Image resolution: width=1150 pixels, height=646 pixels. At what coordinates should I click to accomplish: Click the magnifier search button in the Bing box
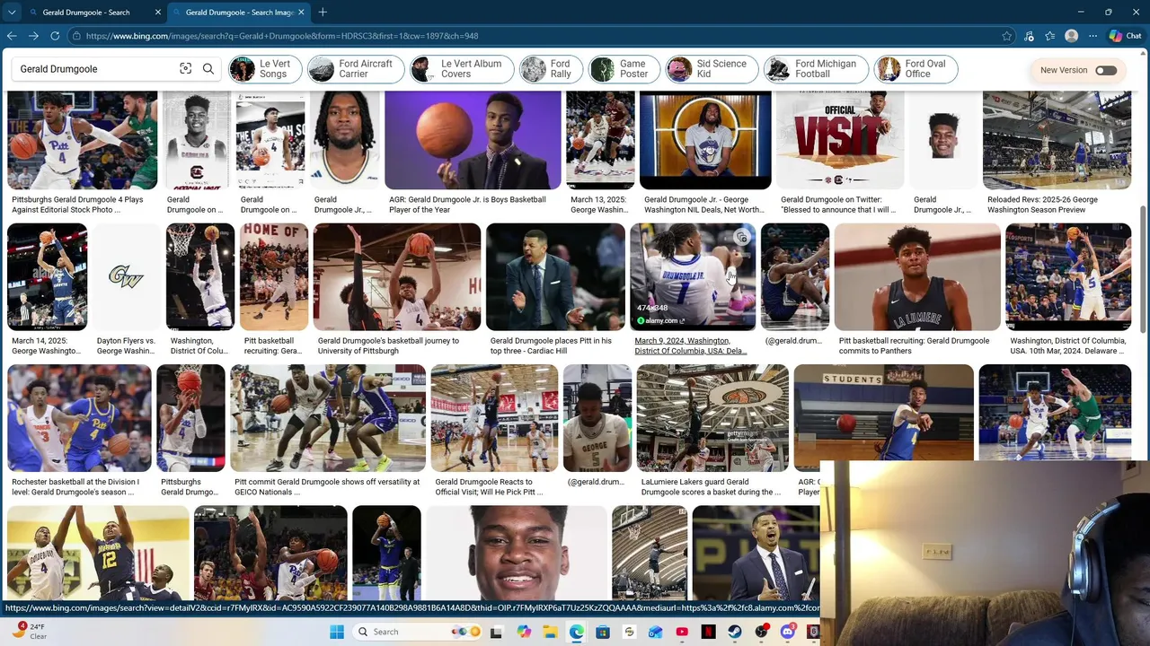[x=208, y=69]
